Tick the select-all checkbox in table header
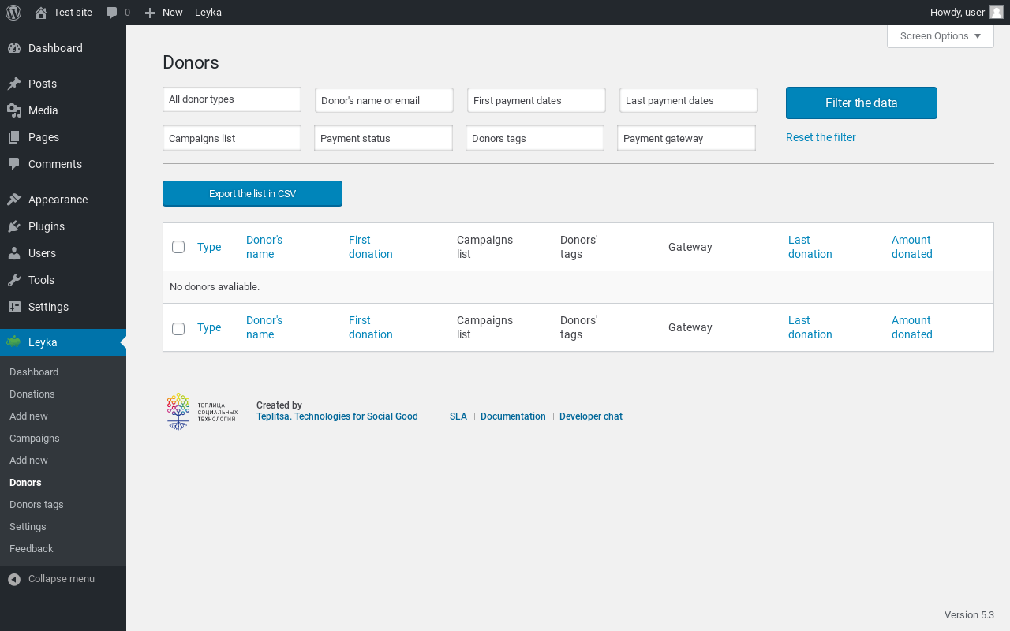This screenshot has height=631, width=1010. pyautogui.click(x=178, y=247)
